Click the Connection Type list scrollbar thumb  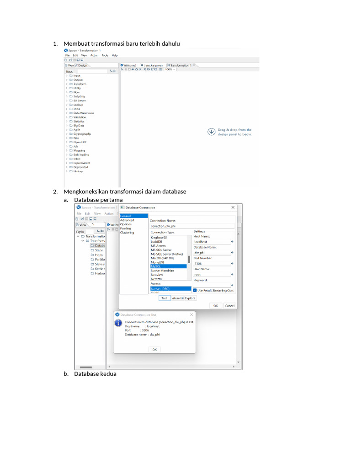[189, 259]
